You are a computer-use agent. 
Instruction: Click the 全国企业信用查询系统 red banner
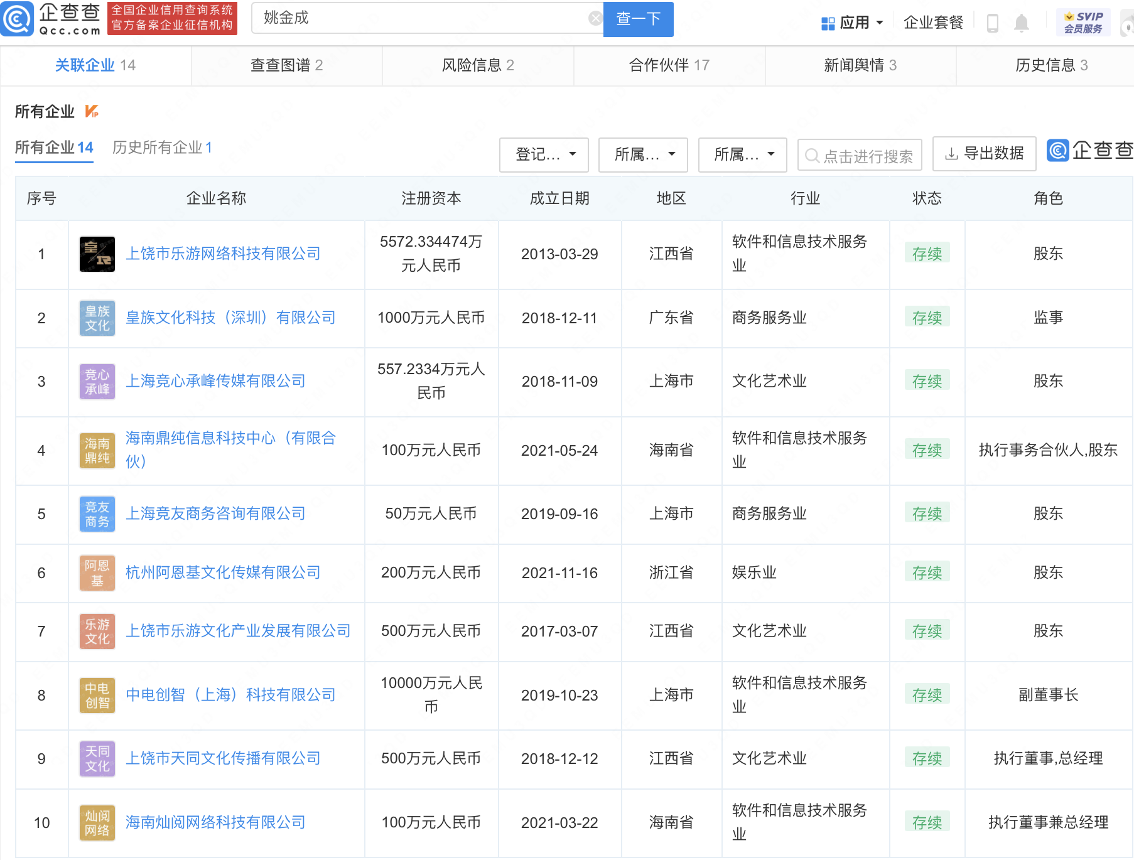172,18
